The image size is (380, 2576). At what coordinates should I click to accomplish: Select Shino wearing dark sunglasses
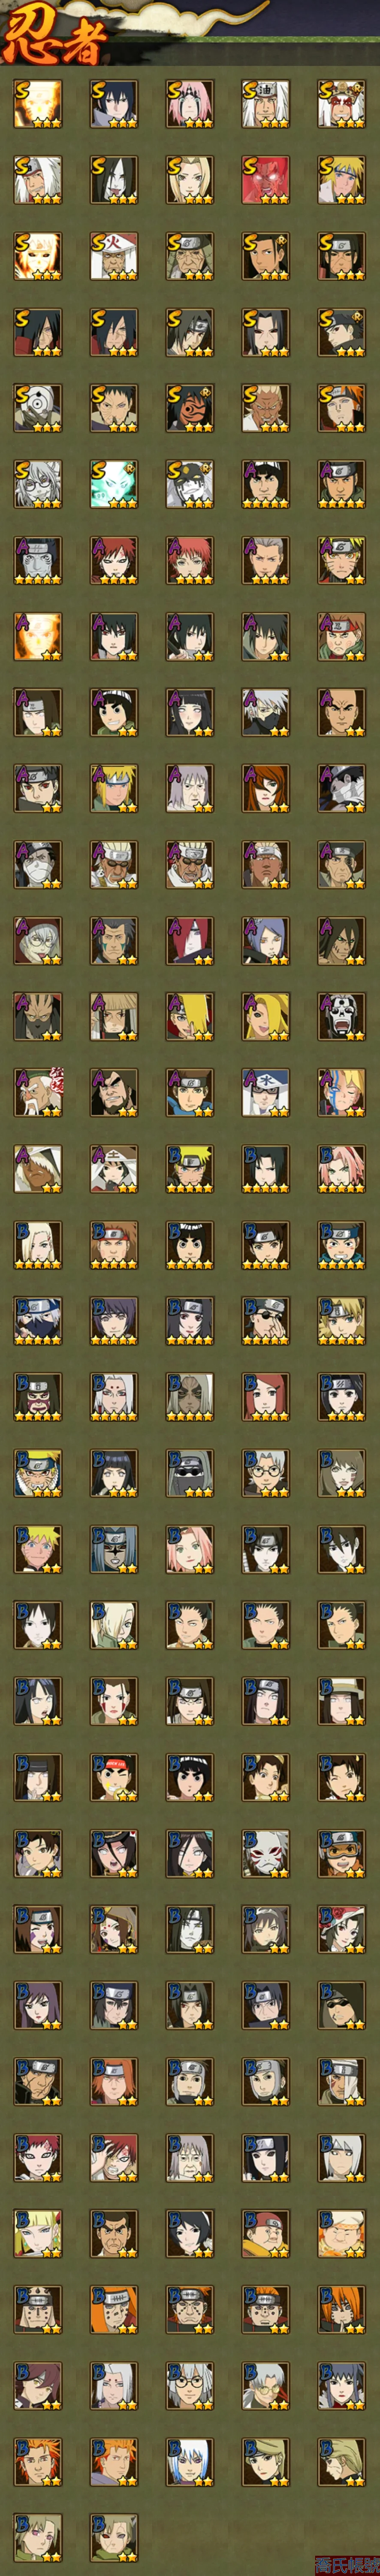[x=189, y=1472]
